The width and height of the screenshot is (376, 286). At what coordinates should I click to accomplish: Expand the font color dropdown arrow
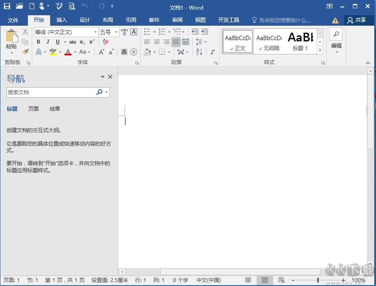[x=74, y=52]
